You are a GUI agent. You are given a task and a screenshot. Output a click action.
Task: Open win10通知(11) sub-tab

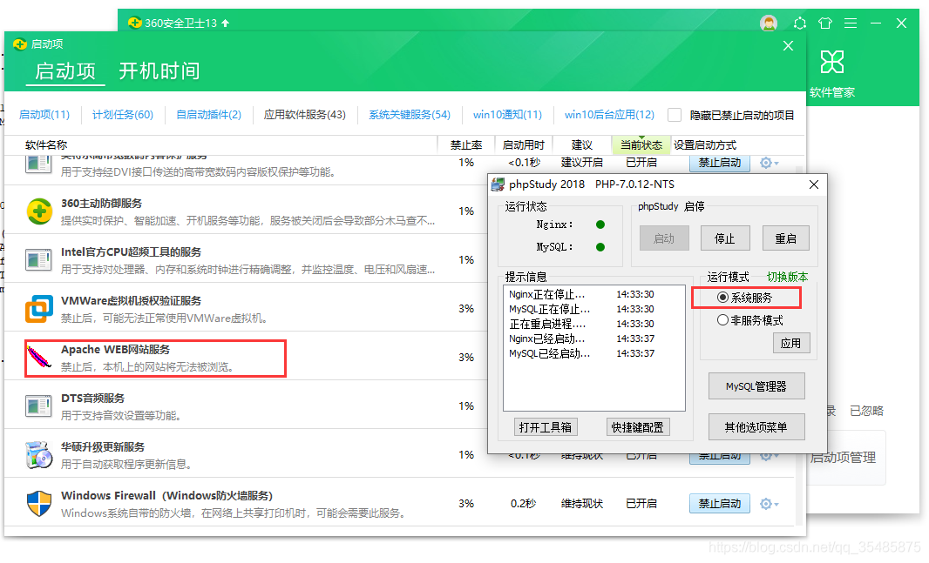click(507, 115)
